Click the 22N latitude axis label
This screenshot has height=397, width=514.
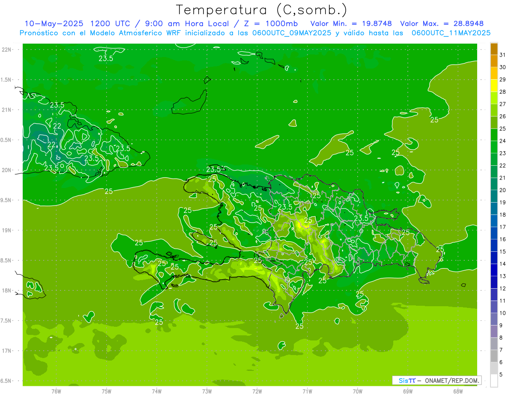point(6,50)
